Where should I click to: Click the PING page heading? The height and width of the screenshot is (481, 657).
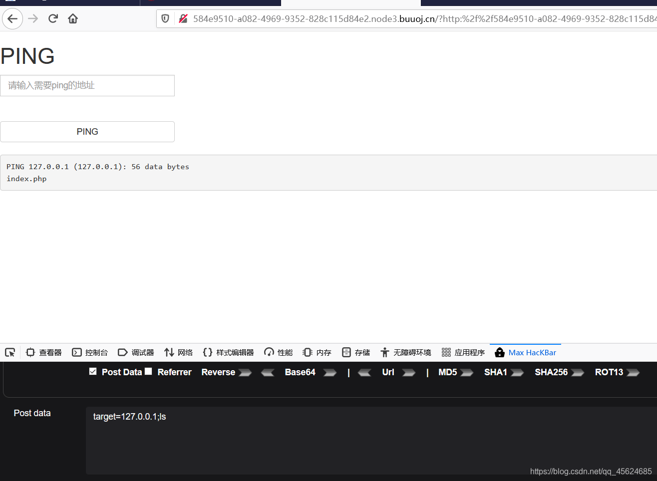[27, 56]
